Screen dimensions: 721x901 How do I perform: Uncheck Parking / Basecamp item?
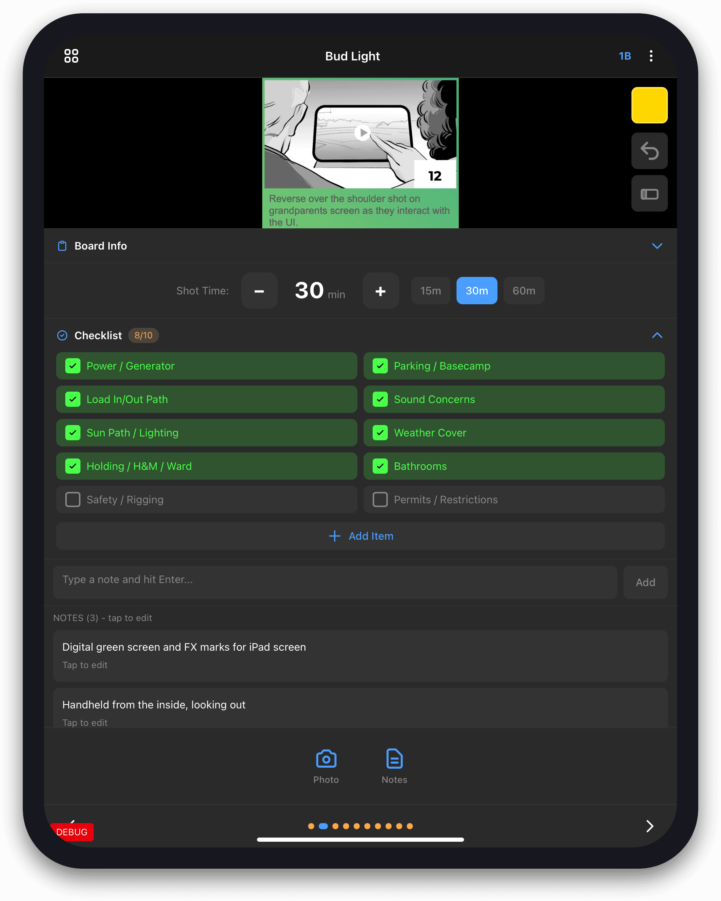[x=514, y=366]
